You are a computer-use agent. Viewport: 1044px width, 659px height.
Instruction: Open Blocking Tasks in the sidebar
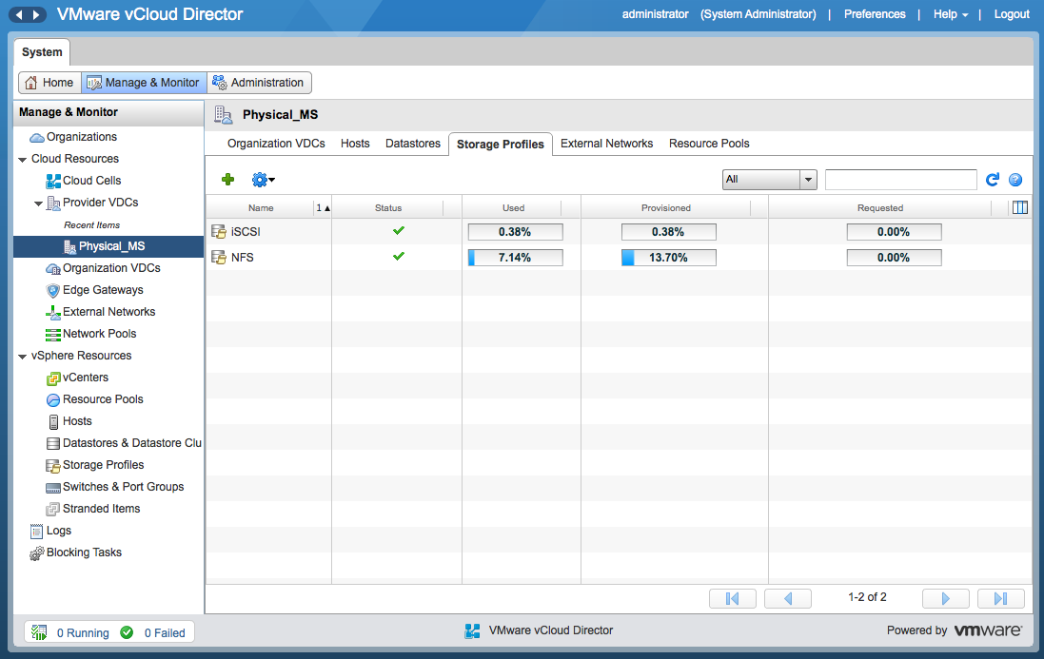pyautogui.click(x=84, y=553)
